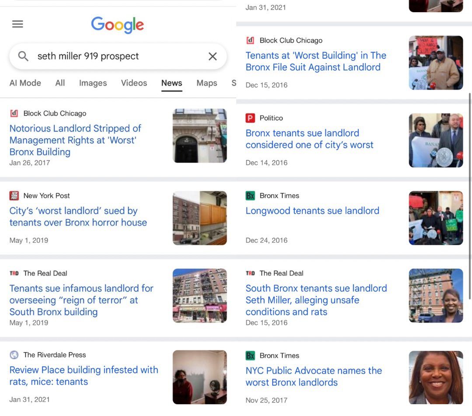Image resolution: width=472 pixels, height=416 pixels.
Task: Click the New York Post favicon
Action: pyautogui.click(x=14, y=196)
